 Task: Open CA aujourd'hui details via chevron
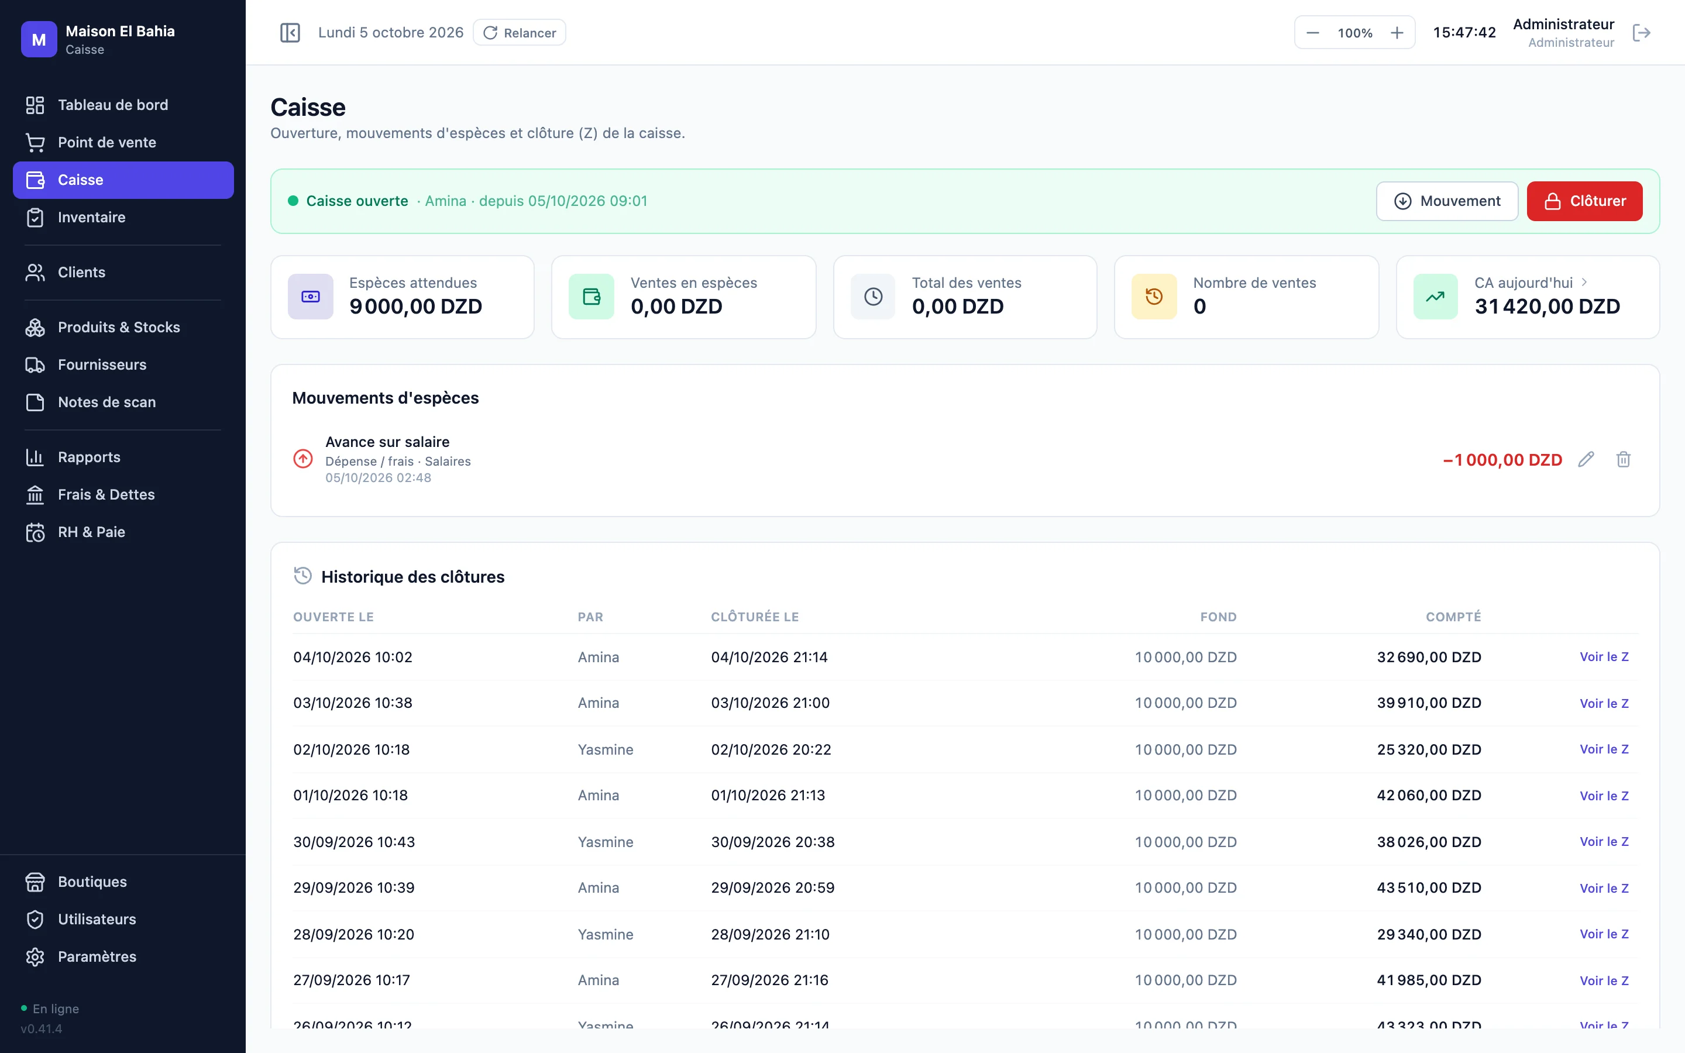tap(1584, 282)
